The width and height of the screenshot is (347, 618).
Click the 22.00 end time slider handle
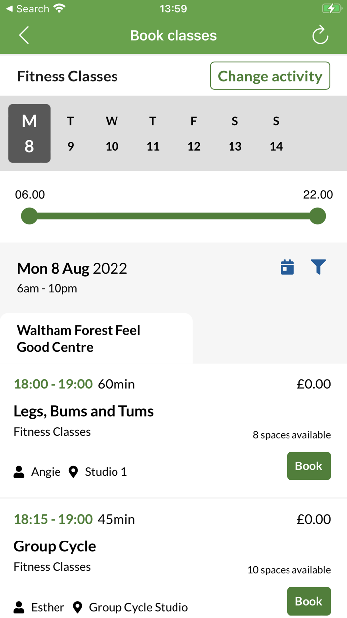point(317,216)
